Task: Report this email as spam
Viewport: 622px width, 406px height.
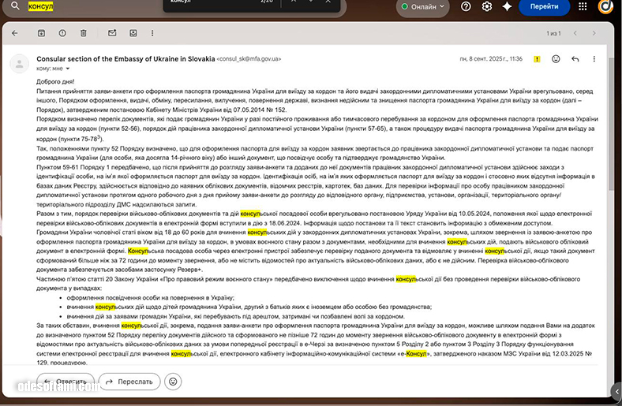Action: [62, 33]
